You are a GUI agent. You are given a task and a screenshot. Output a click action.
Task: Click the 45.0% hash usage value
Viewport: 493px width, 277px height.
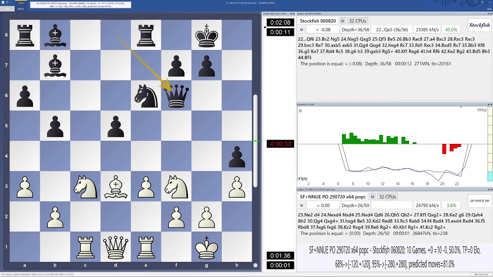tap(451, 30)
